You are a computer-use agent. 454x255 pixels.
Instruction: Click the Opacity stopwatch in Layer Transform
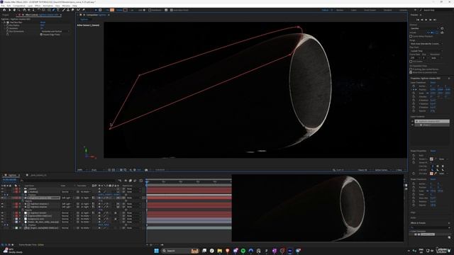414,110
